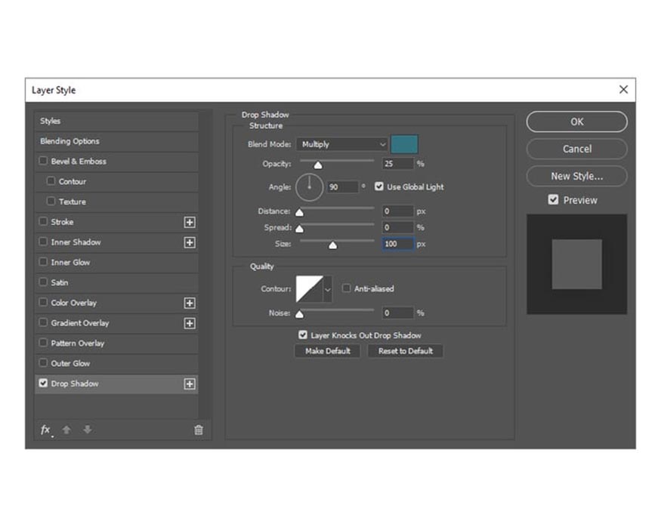Select the Pattern Overlay effect label
Image resolution: width=661 pixels, height=527 pixels.
78,344
